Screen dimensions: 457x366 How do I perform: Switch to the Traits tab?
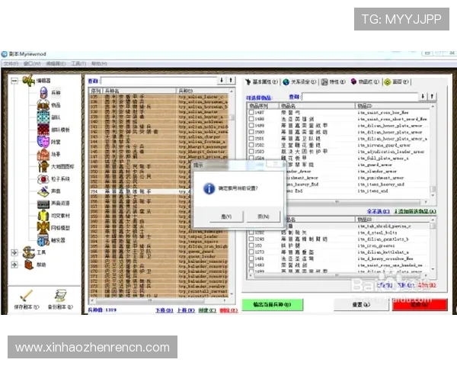pos(334,82)
